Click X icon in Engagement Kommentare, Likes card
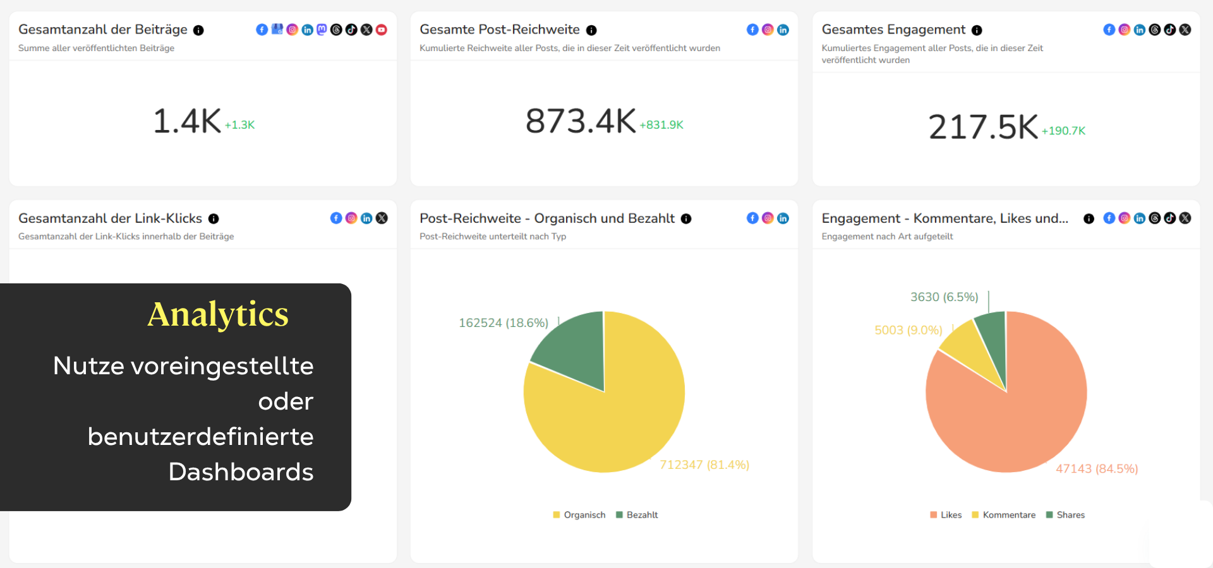Image resolution: width=1213 pixels, height=568 pixels. click(x=1185, y=218)
